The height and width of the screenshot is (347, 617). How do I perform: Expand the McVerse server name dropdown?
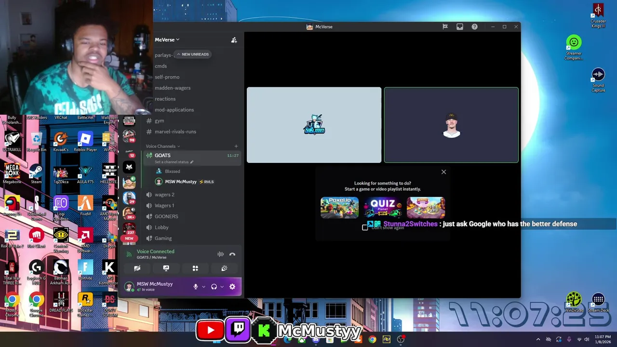click(167, 40)
